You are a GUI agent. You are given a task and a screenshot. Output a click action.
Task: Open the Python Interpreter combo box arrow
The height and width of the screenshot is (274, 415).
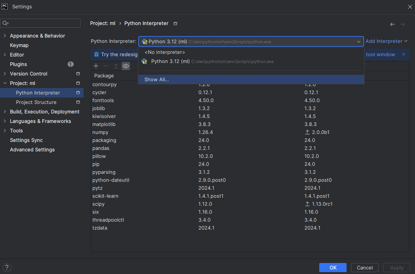(359, 41)
